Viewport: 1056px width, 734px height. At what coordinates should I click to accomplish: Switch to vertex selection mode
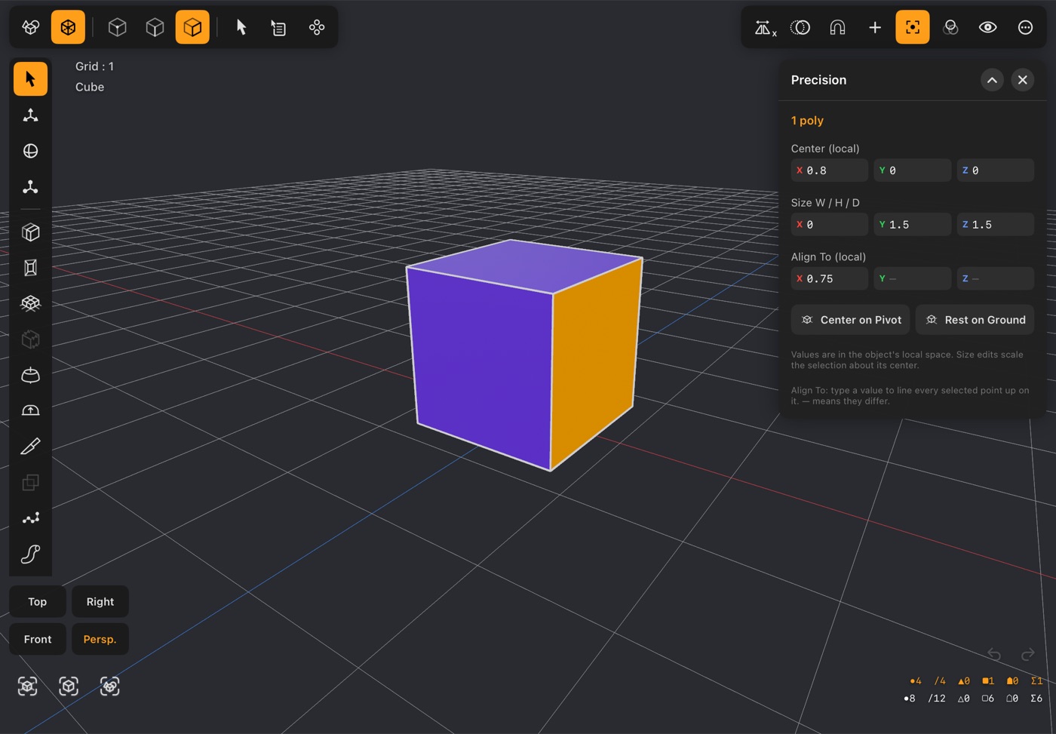click(x=117, y=27)
